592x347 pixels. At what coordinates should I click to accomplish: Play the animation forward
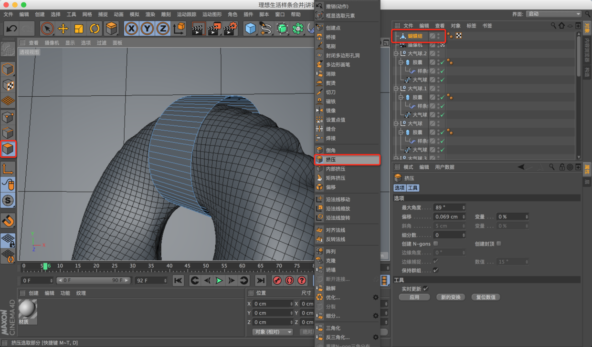pos(219,280)
